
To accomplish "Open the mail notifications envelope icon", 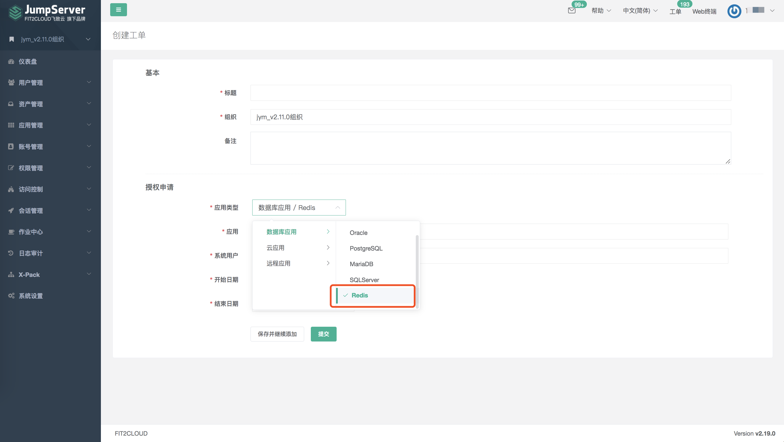I will coord(571,11).
